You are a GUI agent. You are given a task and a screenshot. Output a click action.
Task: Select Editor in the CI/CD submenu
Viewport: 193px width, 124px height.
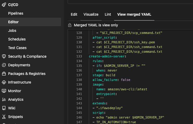pyautogui.click(x=13, y=22)
